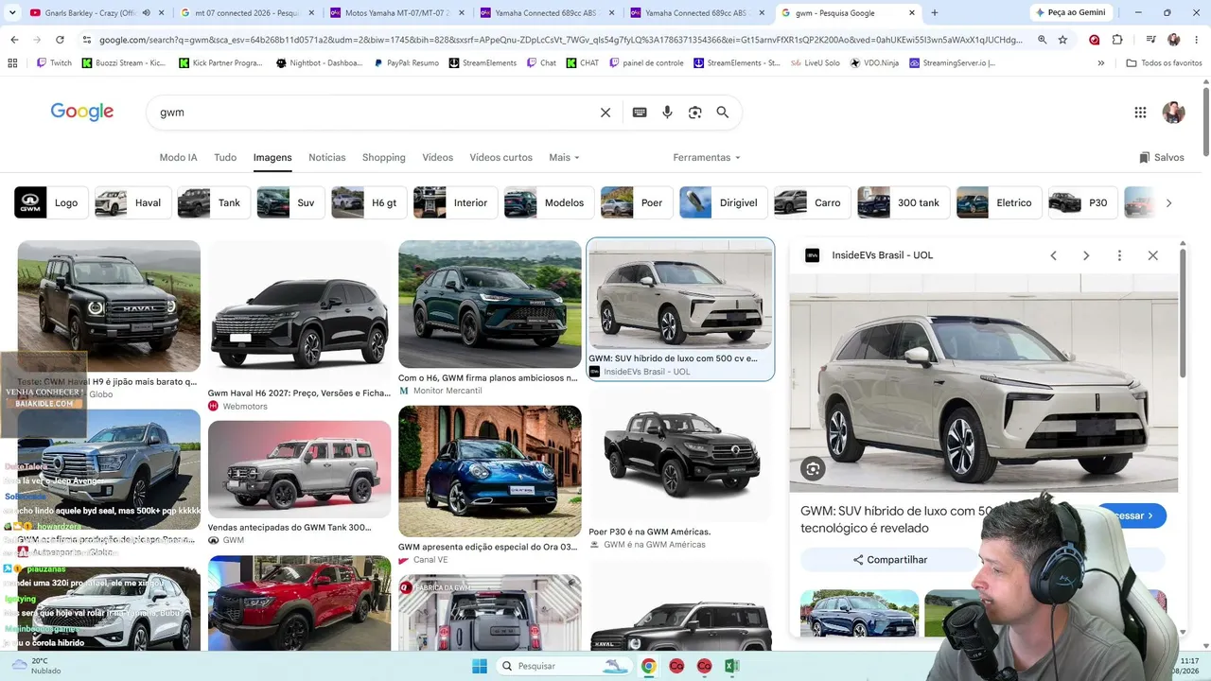Open the Google apps grid

1140,113
